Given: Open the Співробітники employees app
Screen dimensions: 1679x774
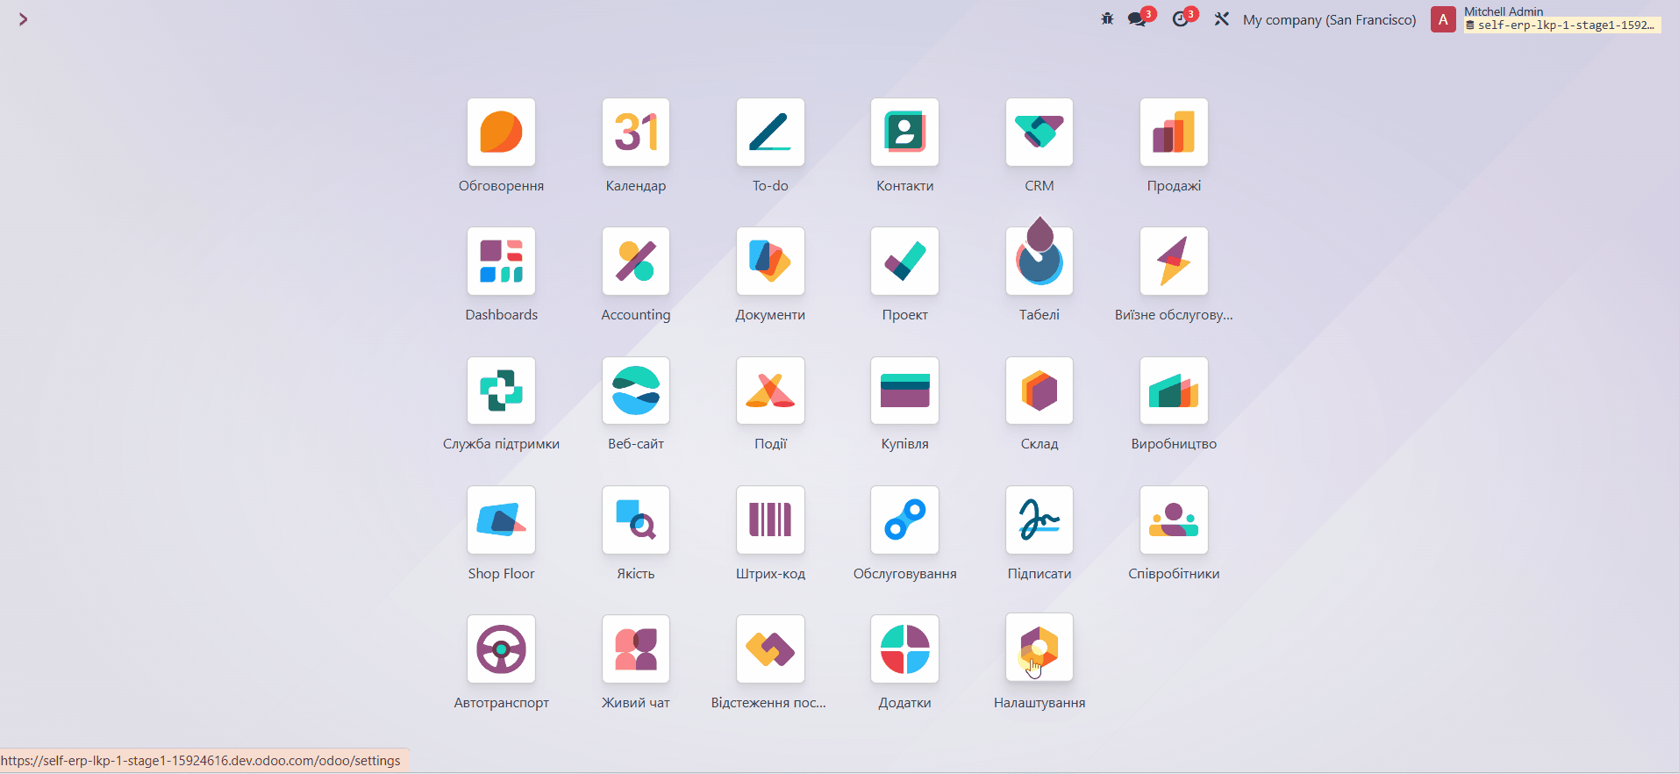Looking at the screenshot, I should tap(1174, 520).
